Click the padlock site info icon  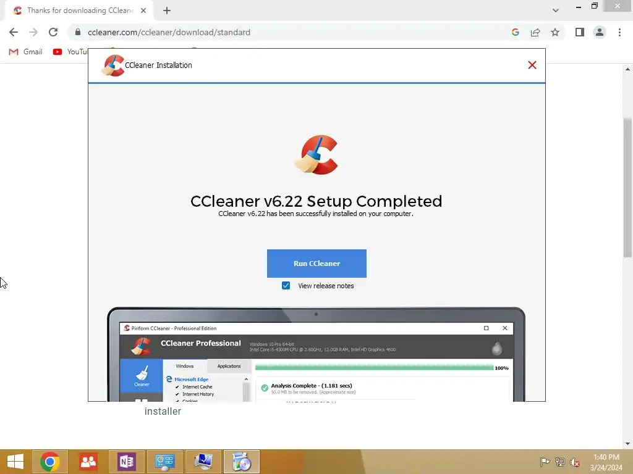pyautogui.click(x=78, y=32)
